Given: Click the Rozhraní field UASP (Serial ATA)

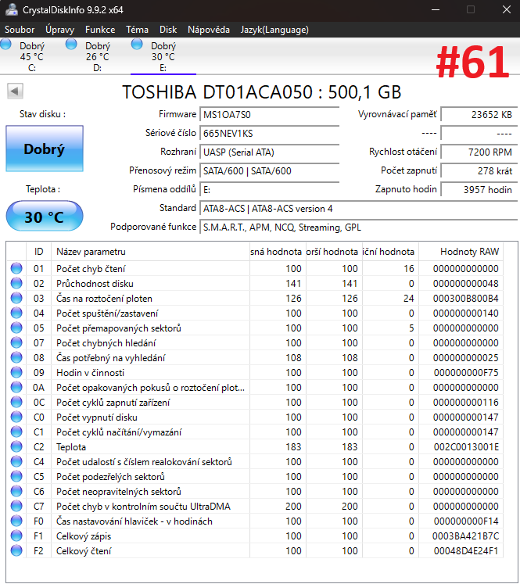Looking at the screenshot, I should tap(269, 152).
